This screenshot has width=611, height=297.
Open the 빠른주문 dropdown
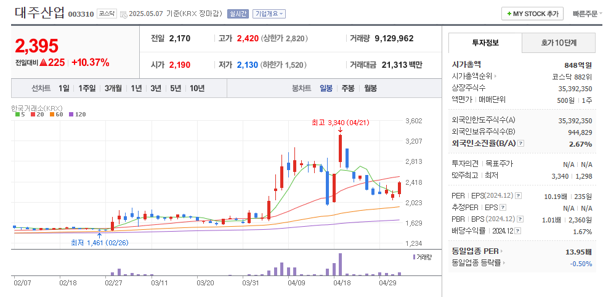click(587, 14)
